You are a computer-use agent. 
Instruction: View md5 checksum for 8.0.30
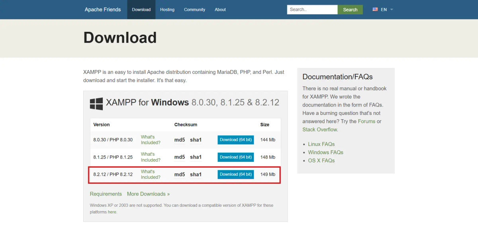180,140
